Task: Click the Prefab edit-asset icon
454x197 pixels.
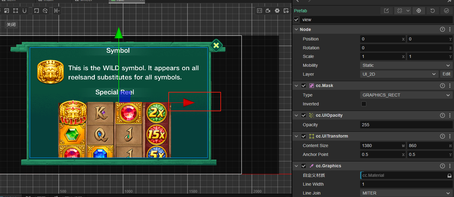Action: pos(386,11)
